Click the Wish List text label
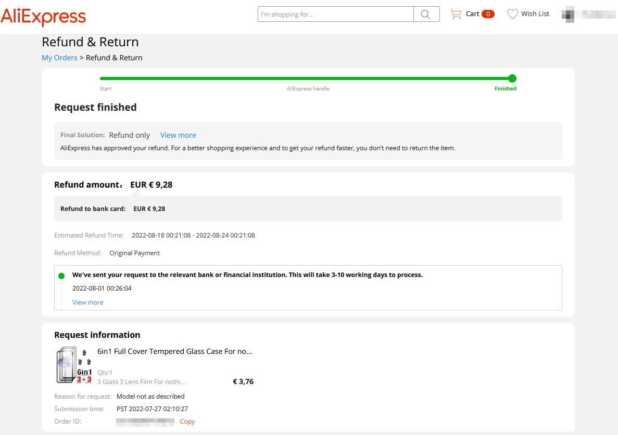 click(535, 14)
